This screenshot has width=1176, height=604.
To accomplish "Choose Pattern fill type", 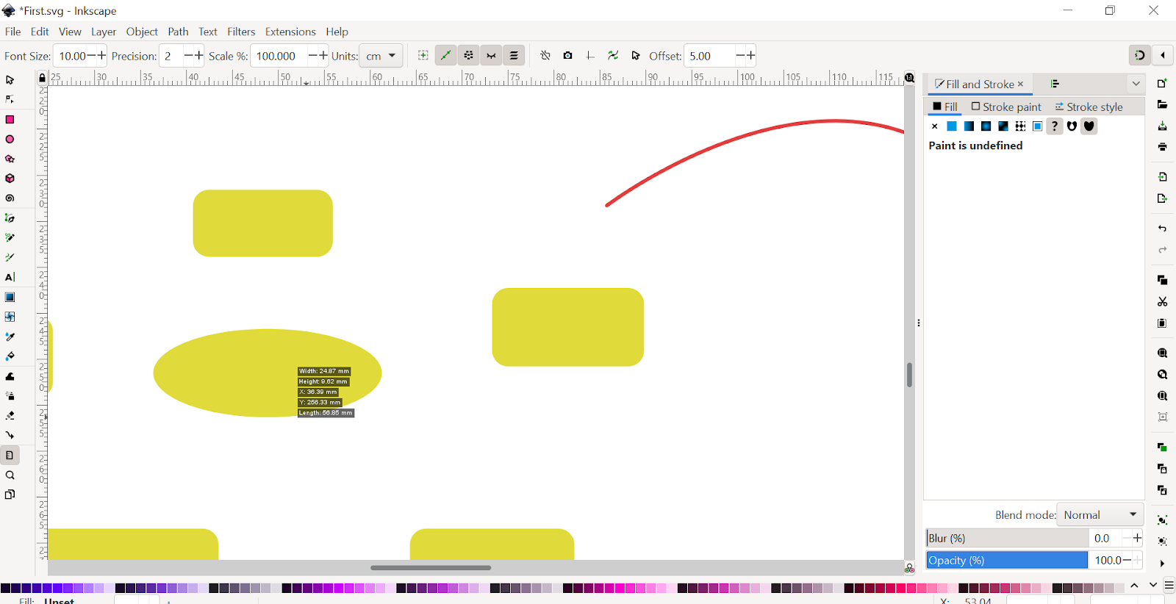I will 1020,126.
